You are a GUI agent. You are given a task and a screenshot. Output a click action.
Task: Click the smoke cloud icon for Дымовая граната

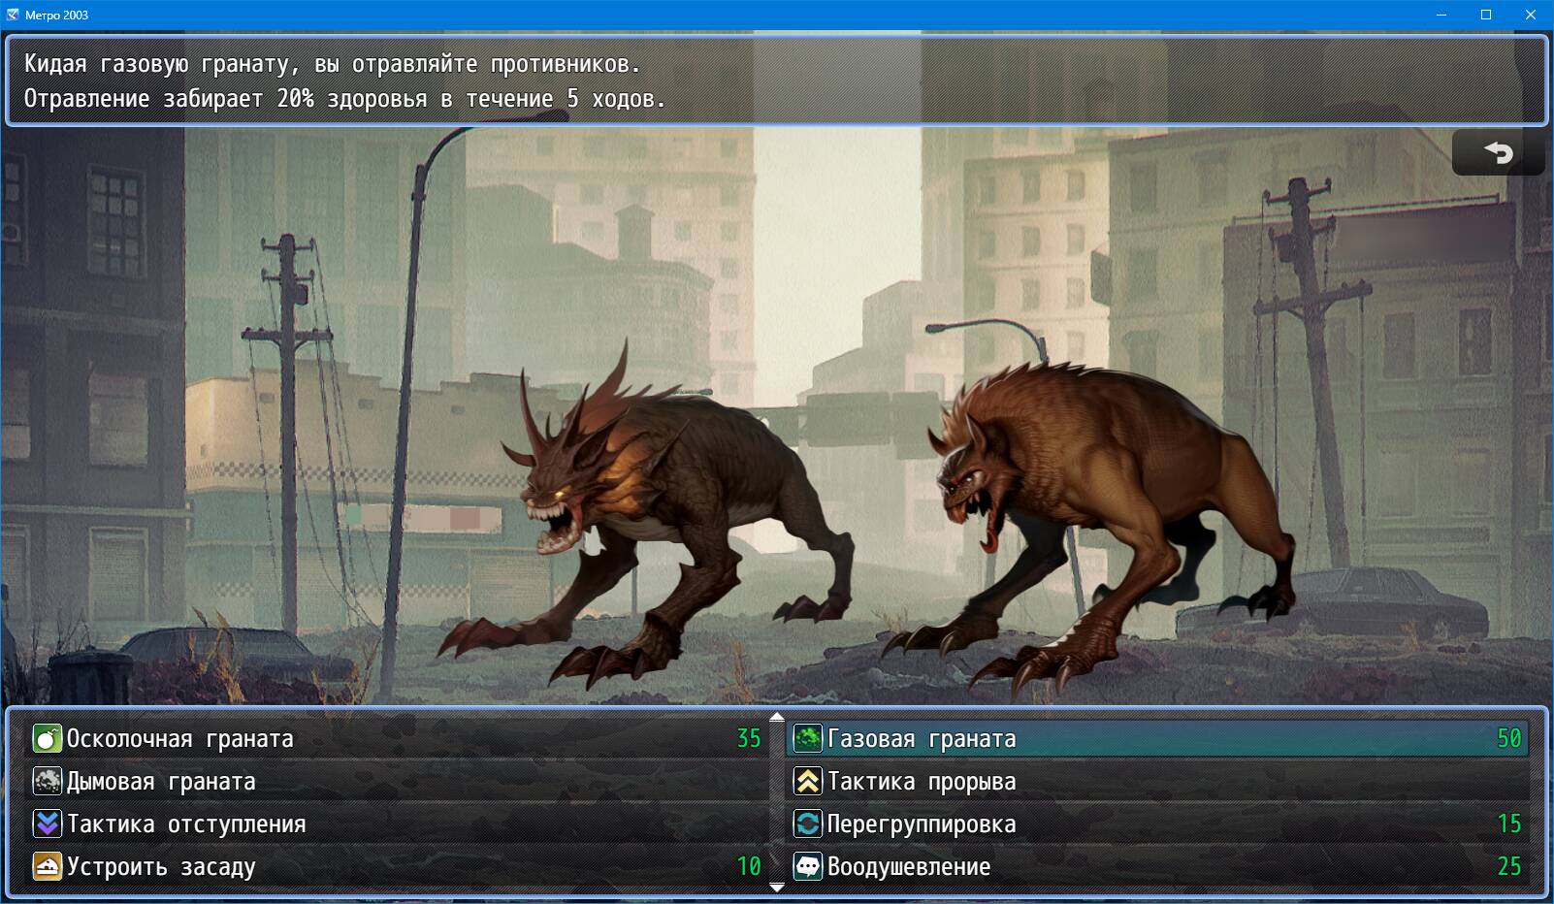(x=47, y=781)
